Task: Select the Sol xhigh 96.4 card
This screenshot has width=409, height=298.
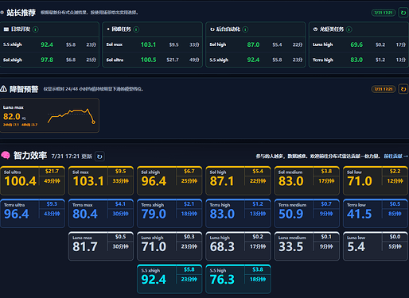Action: coord(169,180)
